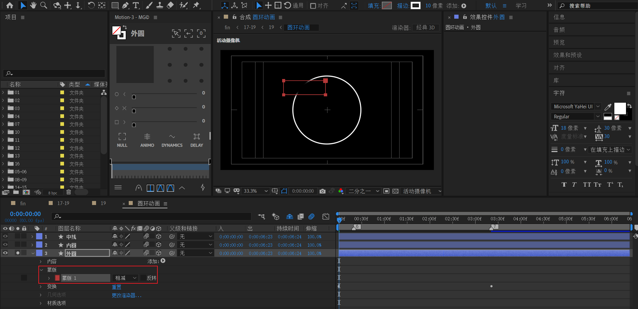Select the Puppet Pin tool
Image resolution: width=638 pixels, height=309 pixels.
tap(196, 5)
